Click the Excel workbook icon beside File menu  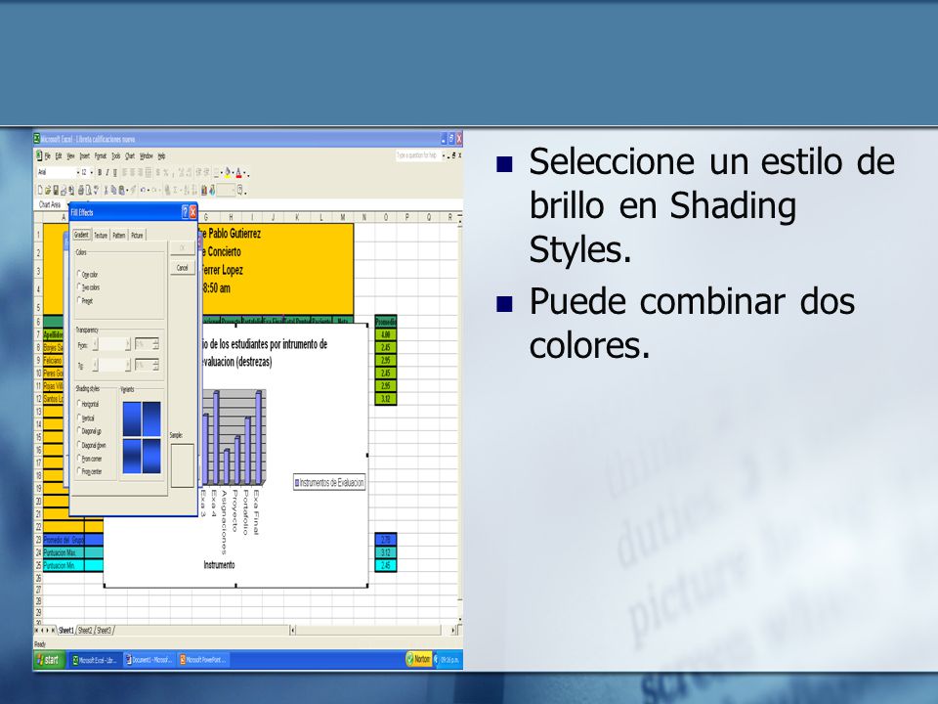tap(39, 156)
